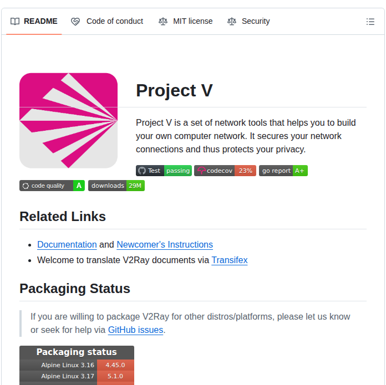Click the go report A+ badge

click(283, 171)
